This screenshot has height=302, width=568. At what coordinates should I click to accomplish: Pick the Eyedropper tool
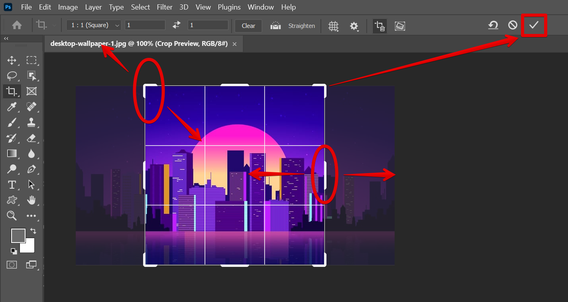click(12, 107)
